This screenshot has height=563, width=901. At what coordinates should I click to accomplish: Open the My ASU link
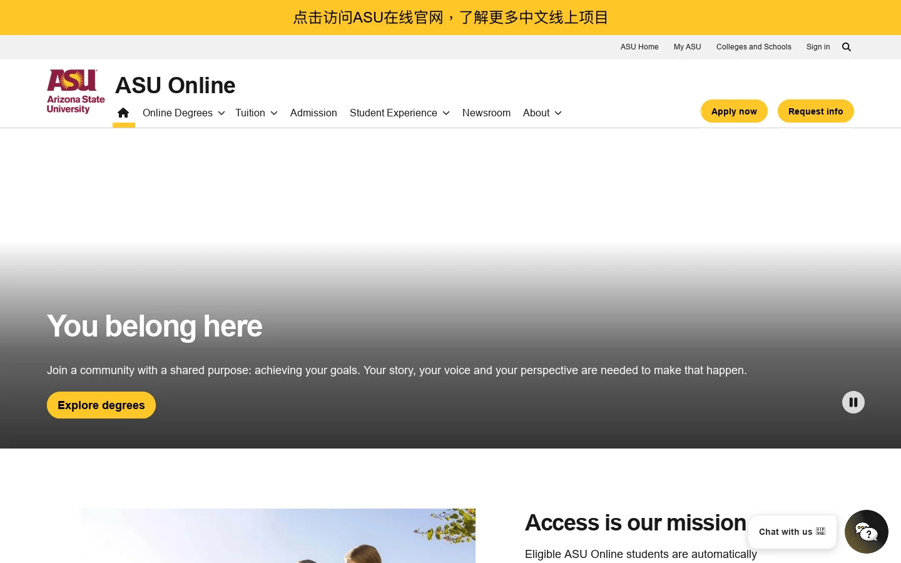pyautogui.click(x=688, y=47)
